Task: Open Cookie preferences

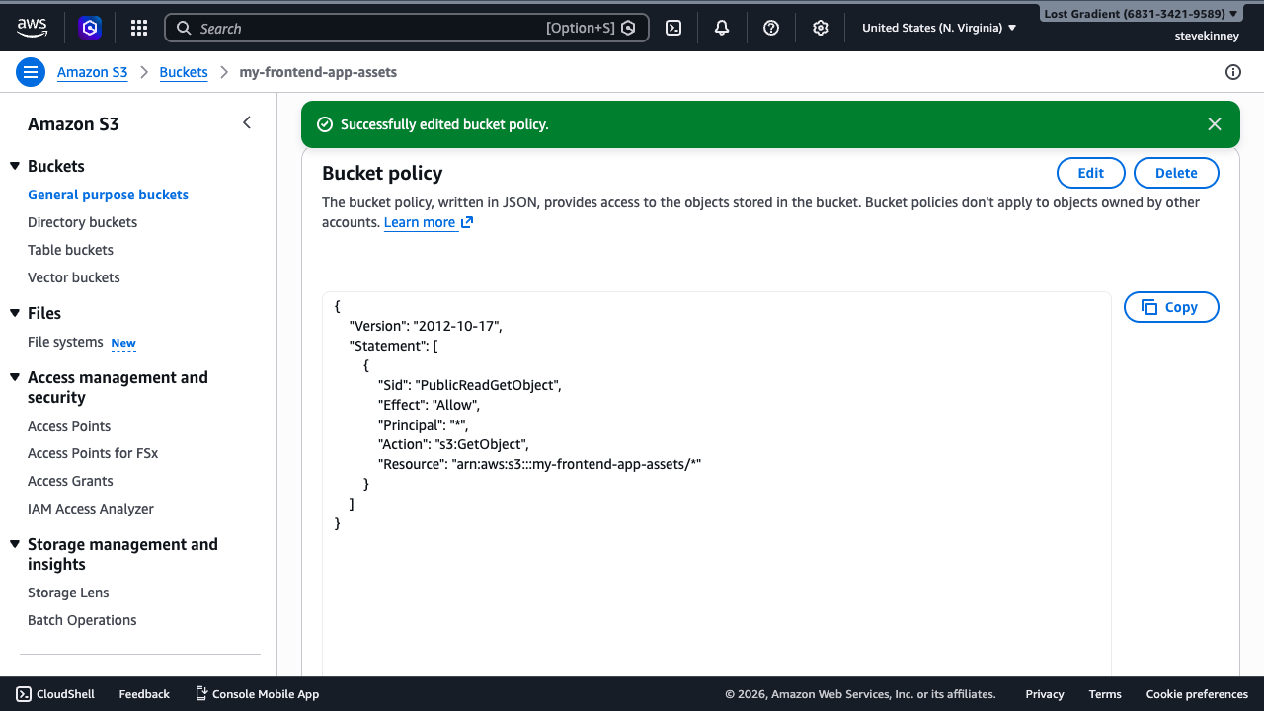Action: coord(1197,694)
